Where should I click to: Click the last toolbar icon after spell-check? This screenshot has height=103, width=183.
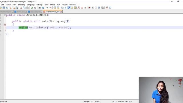click(110, 8)
